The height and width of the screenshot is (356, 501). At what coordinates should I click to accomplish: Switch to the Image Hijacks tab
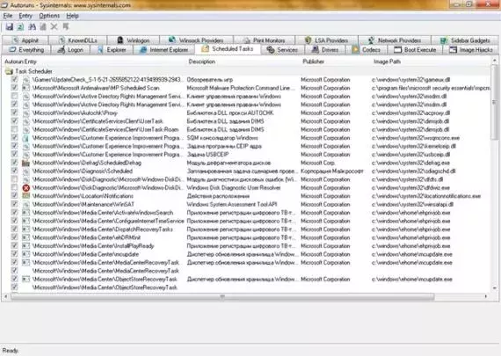click(x=471, y=50)
